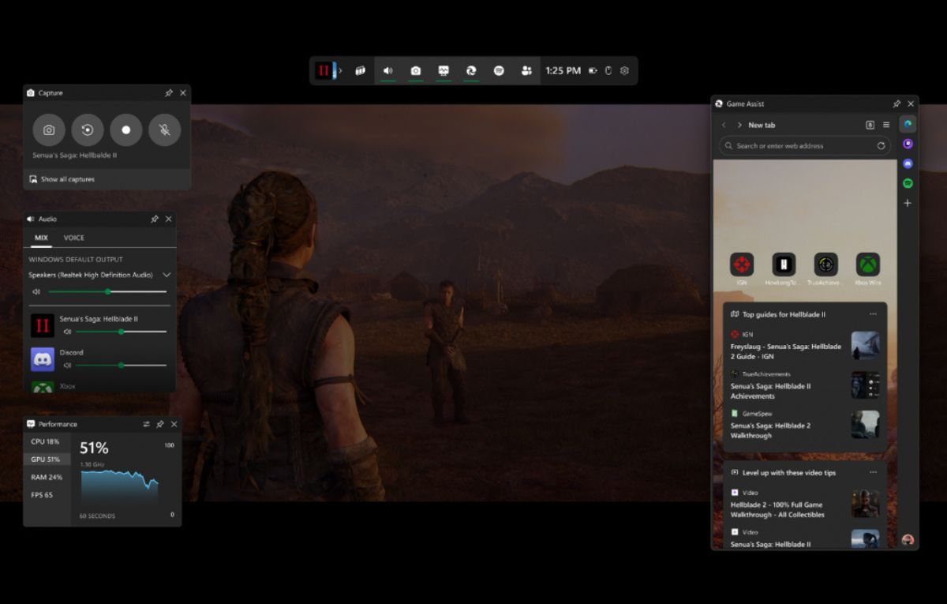Screen dimensions: 947x604
Task: Pin the Audio widget
Action: pyautogui.click(x=155, y=219)
